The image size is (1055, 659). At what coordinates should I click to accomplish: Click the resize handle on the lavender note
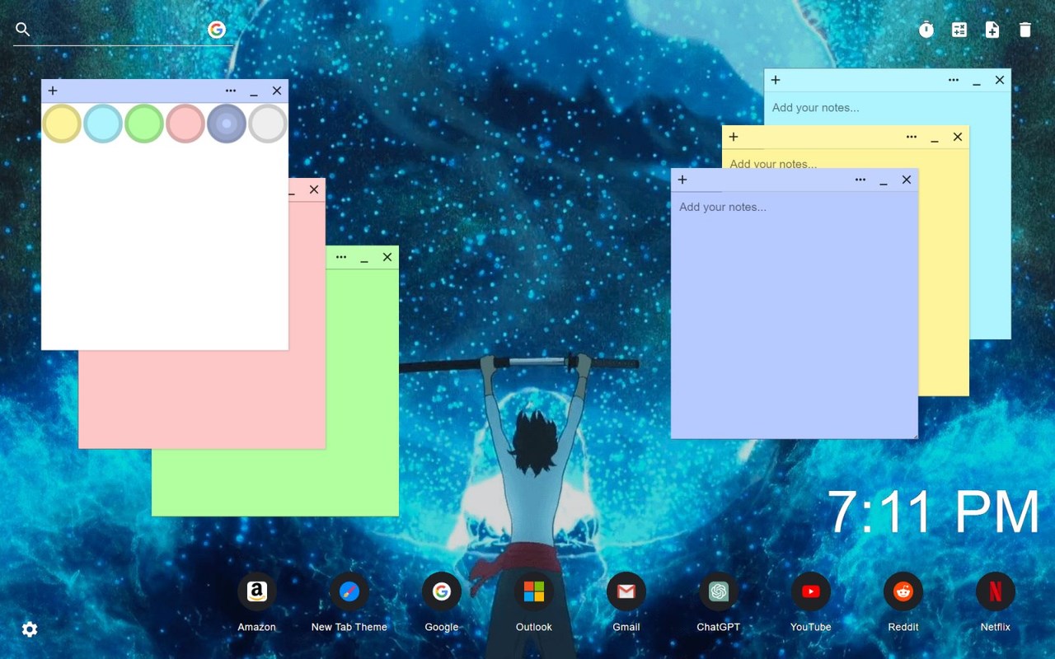[913, 434]
